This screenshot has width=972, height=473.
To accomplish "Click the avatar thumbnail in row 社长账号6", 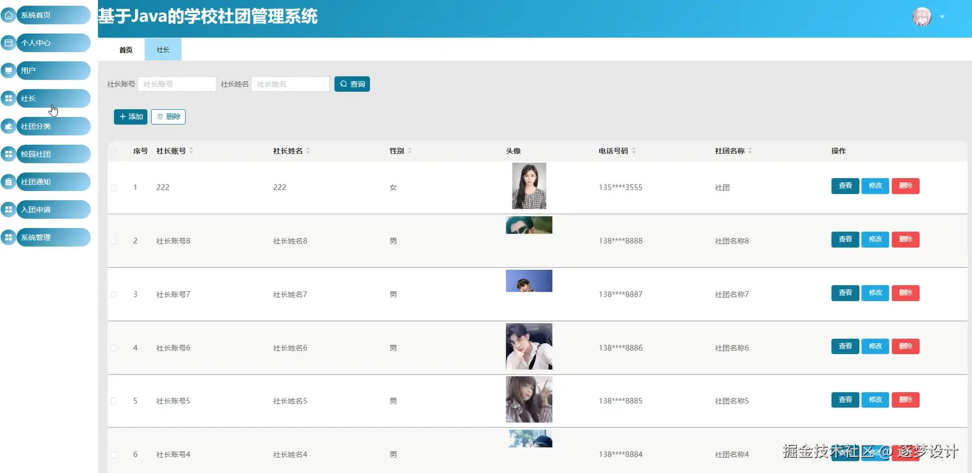I will pyautogui.click(x=529, y=347).
